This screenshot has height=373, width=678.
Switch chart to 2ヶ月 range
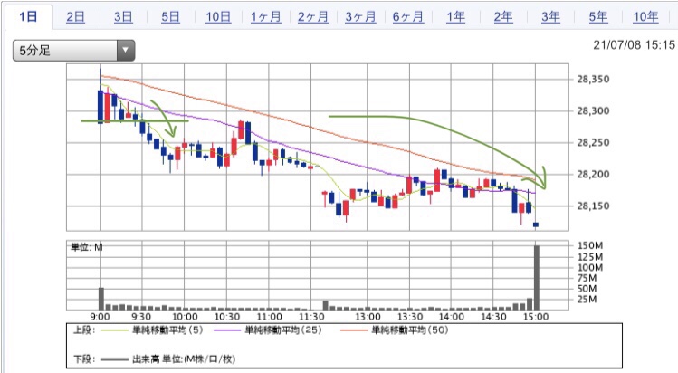click(313, 17)
